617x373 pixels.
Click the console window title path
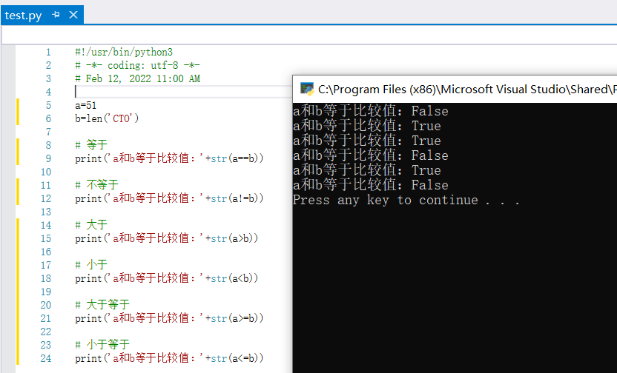(467, 90)
